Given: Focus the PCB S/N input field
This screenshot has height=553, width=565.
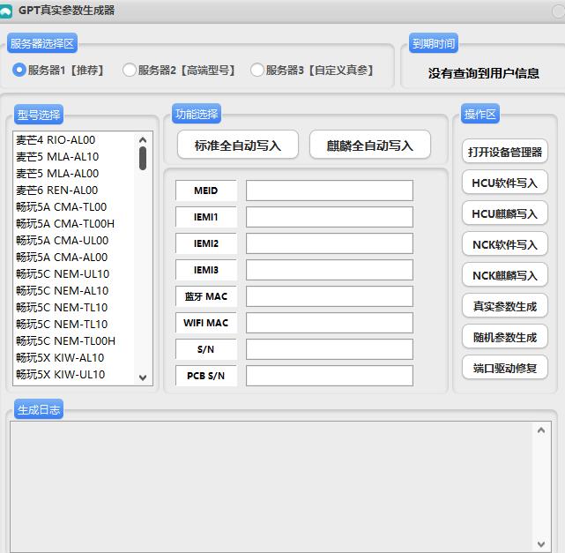Looking at the screenshot, I should click(330, 376).
